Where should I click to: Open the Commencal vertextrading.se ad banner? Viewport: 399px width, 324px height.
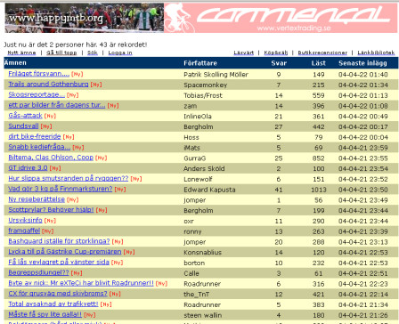click(x=281, y=18)
